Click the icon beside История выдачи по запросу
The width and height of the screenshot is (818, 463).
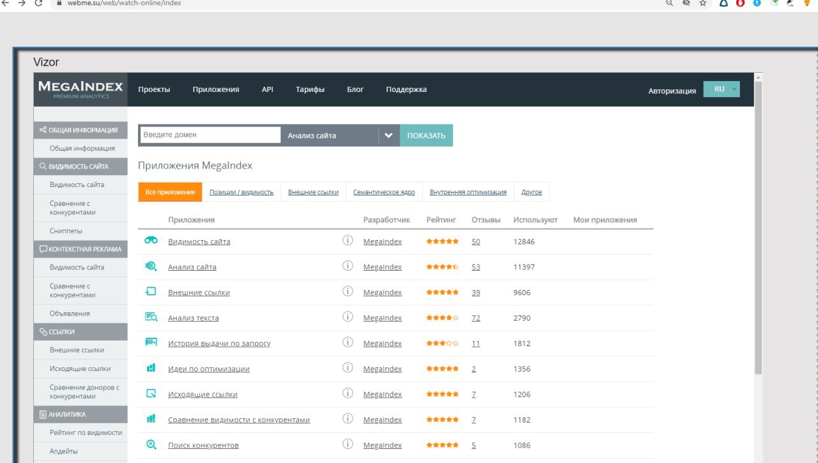[151, 342]
